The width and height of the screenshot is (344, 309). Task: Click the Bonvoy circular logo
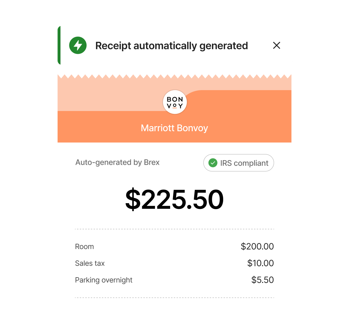175,102
